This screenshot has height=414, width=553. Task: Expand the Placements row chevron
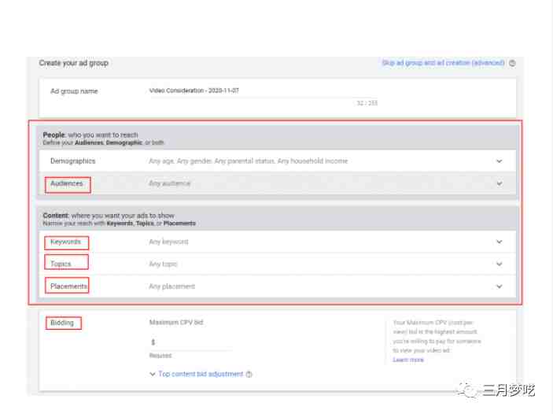[499, 286]
